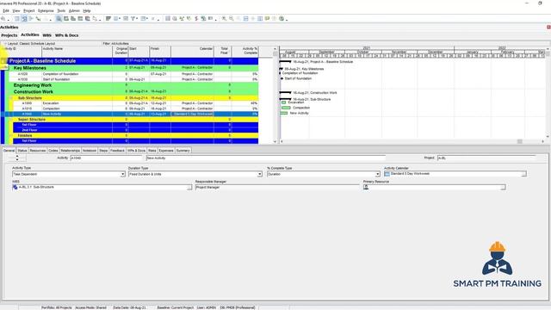Click the Total Float column header
The image size is (551, 310).
pyautogui.click(x=222, y=52)
